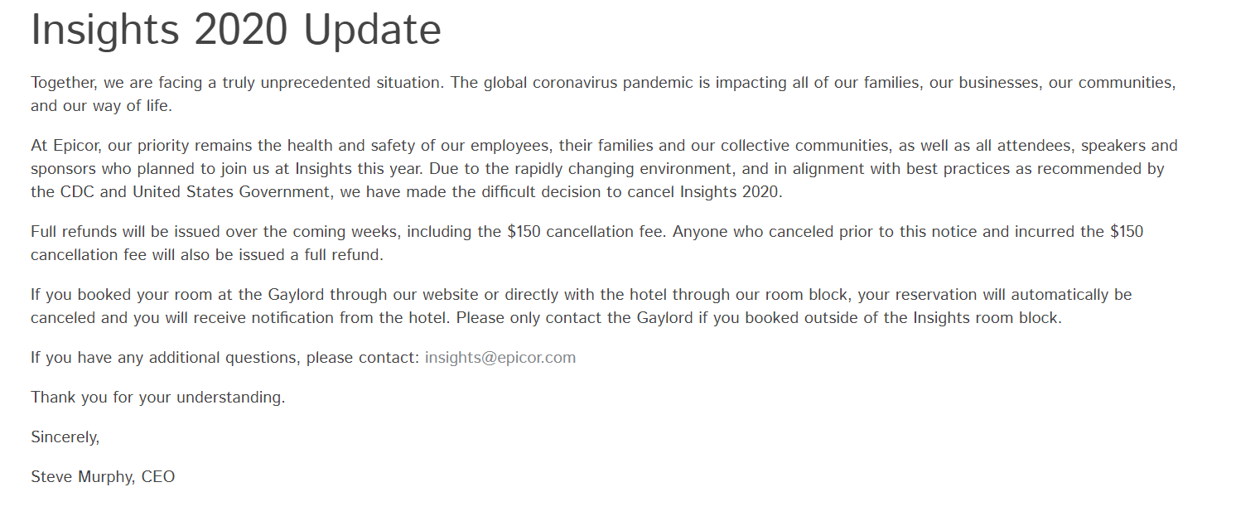The height and width of the screenshot is (516, 1260).
Task: Click the paragraph about booking at the Gaylord
Action: click(x=582, y=306)
